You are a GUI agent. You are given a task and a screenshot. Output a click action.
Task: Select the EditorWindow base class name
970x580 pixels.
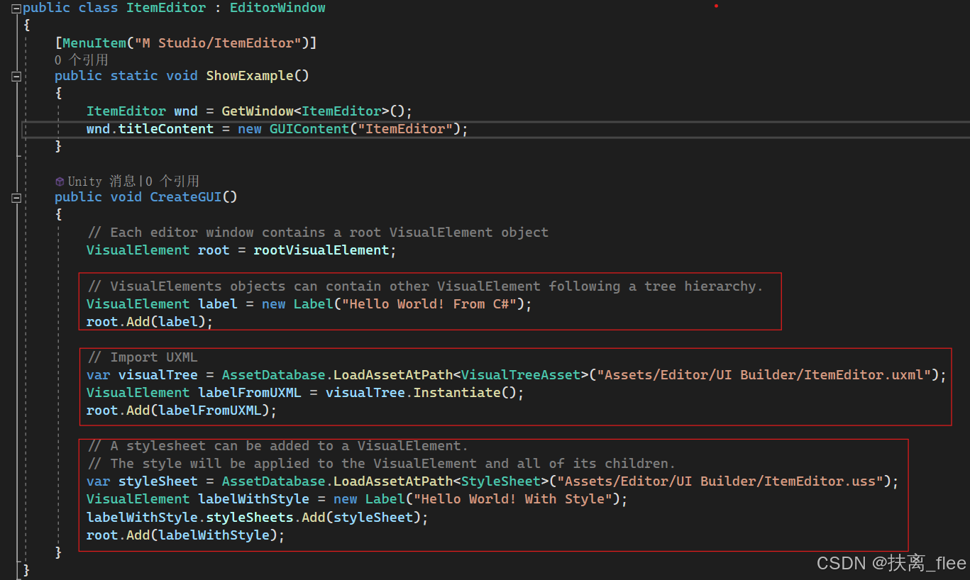277,8
